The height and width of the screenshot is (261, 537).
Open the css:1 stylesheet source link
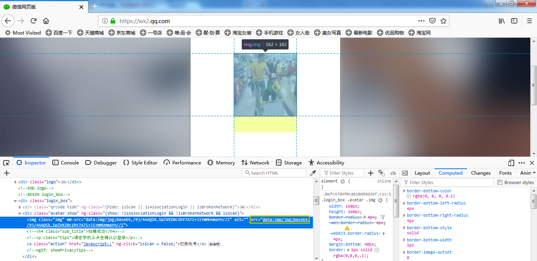pyautogui.click(x=357, y=194)
